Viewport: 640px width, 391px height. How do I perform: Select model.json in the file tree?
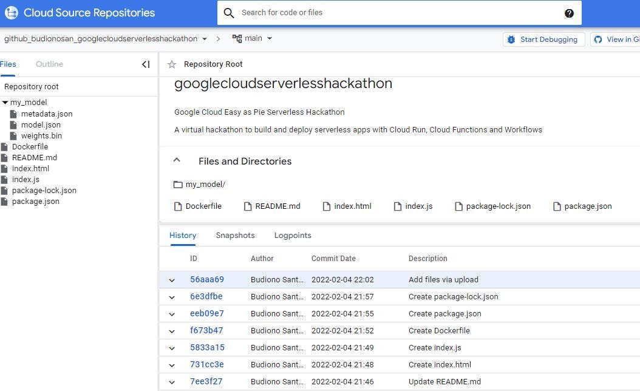[41, 125]
